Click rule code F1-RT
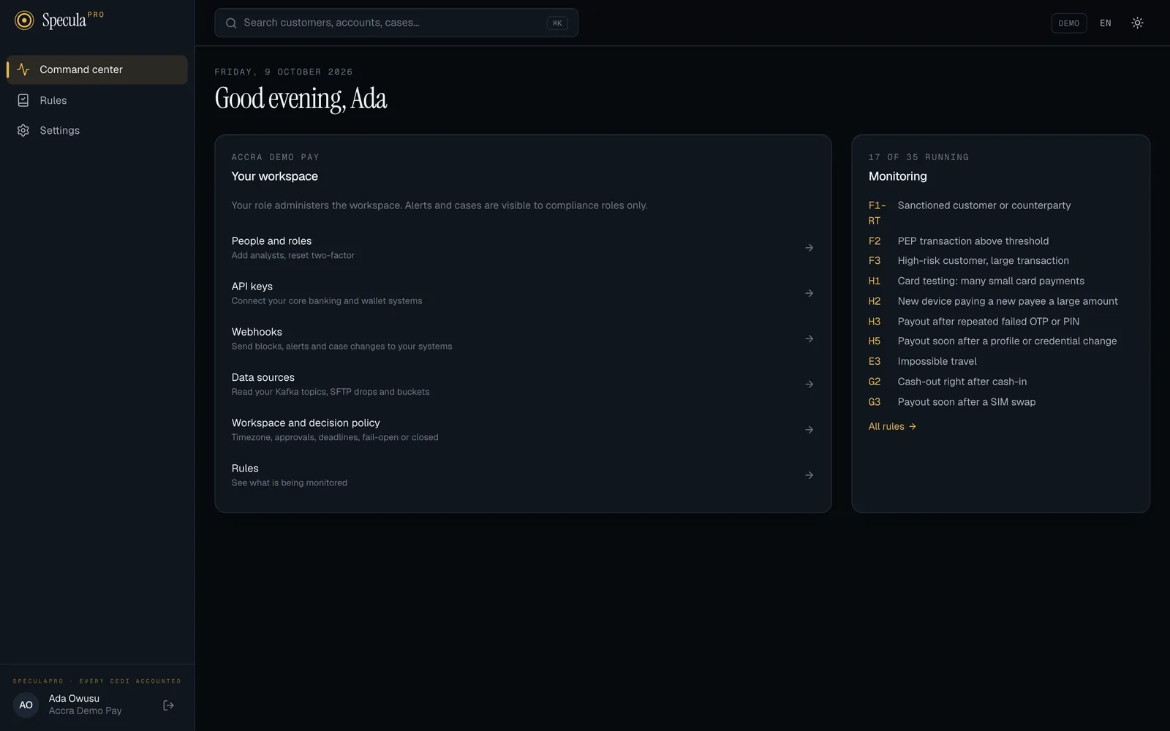Image resolution: width=1170 pixels, height=731 pixels. pos(877,213)
